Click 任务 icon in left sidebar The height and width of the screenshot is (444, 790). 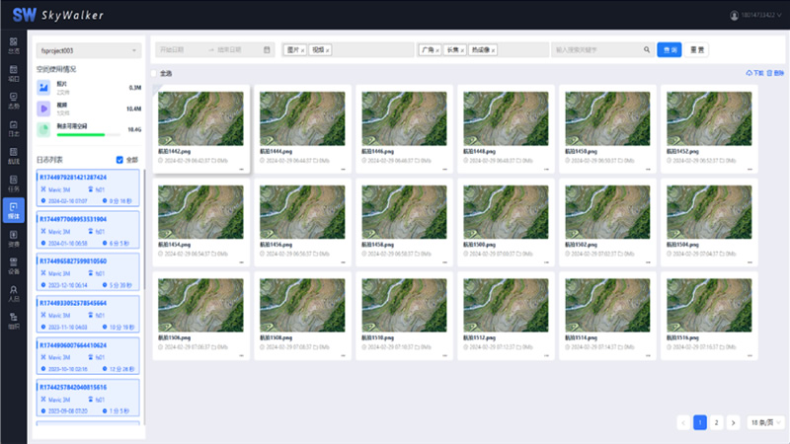pyautogui.click(x=13, y=183)
